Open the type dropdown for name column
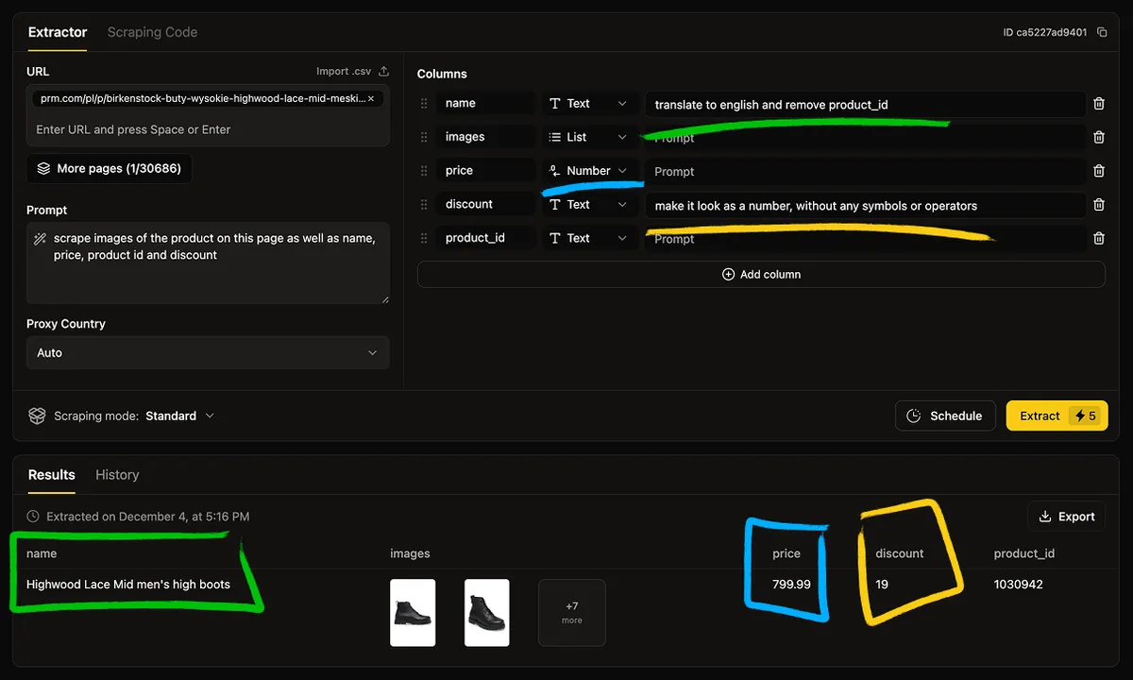This screenshot has height=680, width=1133. click(588, 104)
